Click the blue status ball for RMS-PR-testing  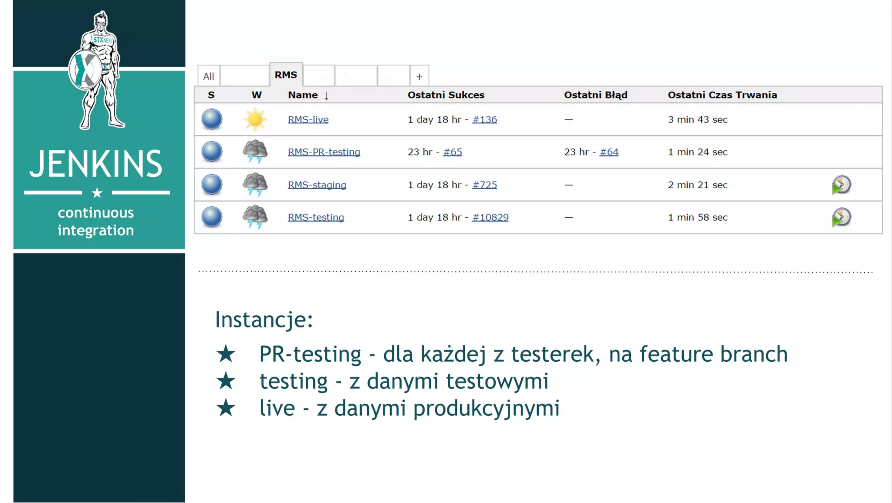[x=212, y=152]
